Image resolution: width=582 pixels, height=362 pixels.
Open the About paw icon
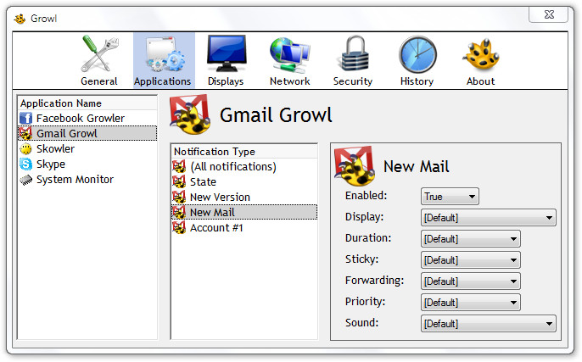pyautogui.click(x=481, y=54)
